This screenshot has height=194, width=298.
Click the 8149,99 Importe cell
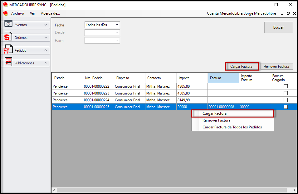[x=192, y=100]
